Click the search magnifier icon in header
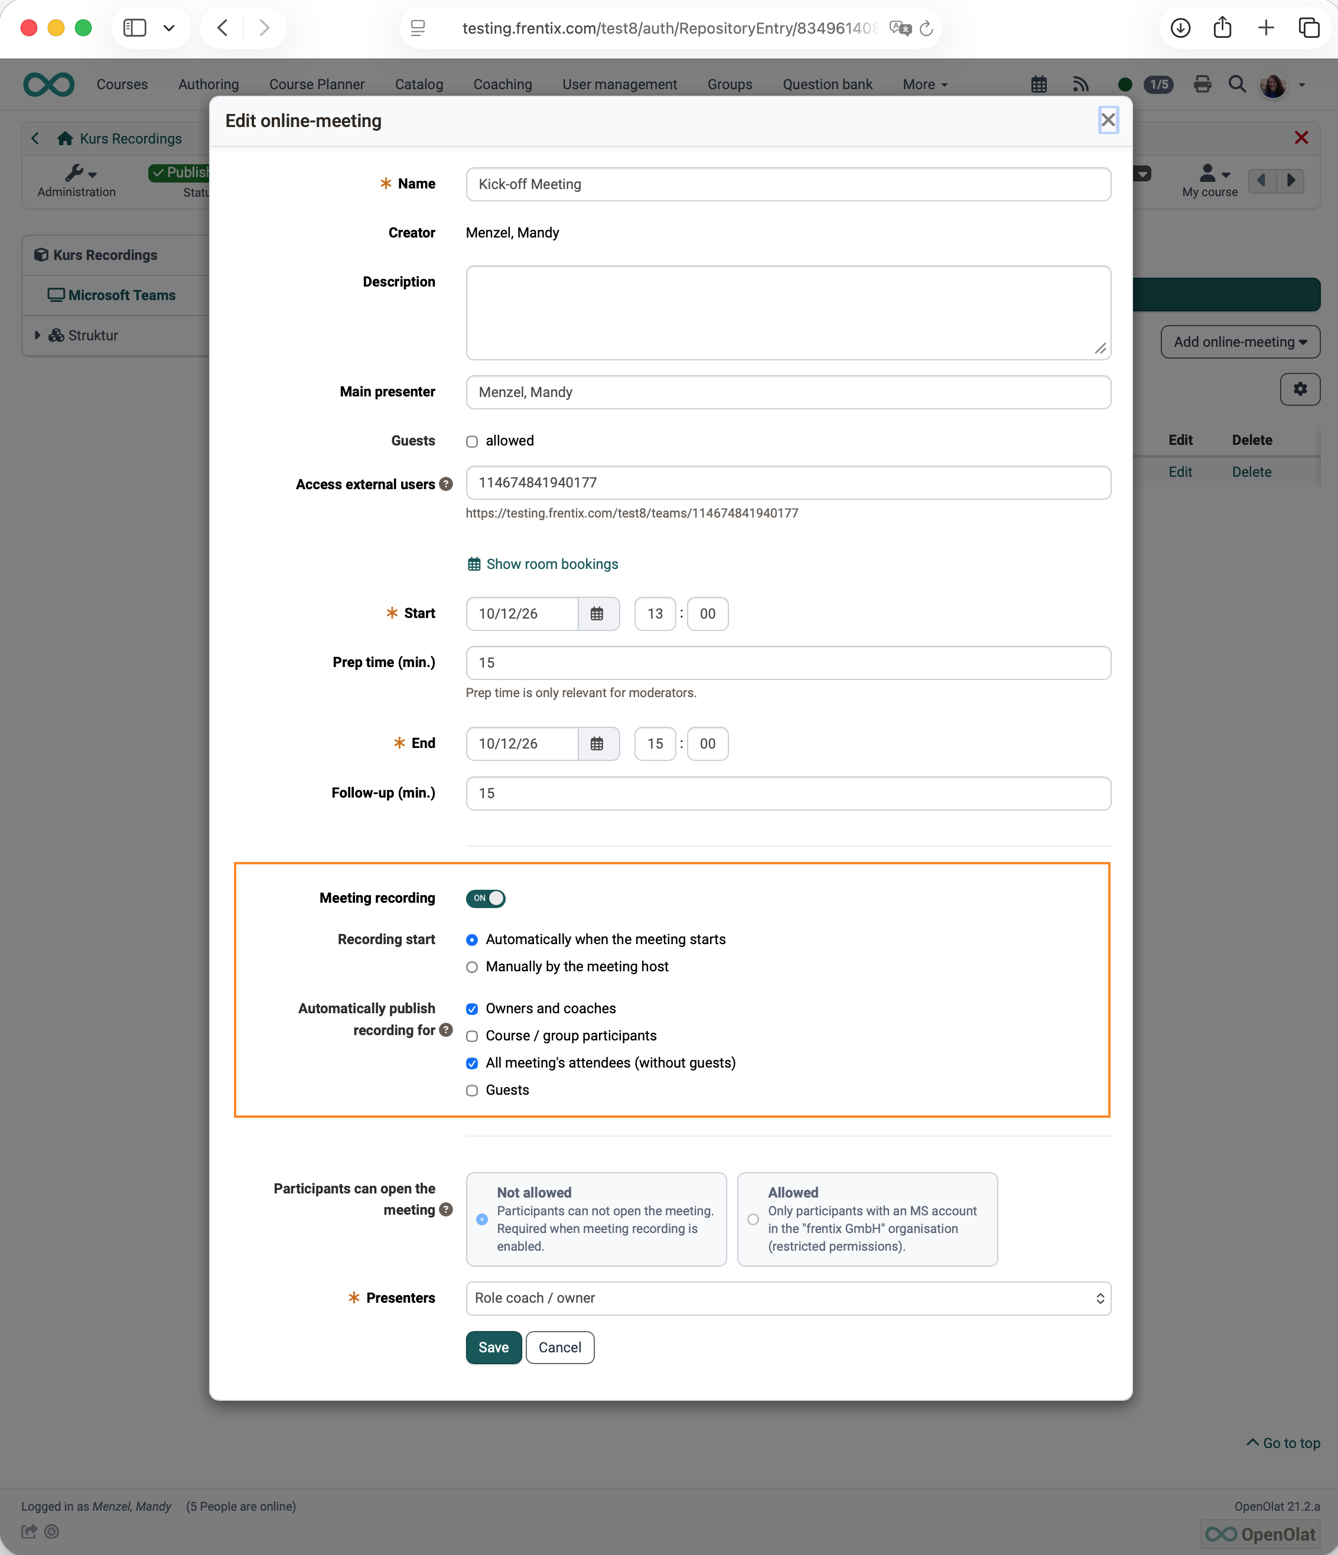This screenshot has height=1555, width=1338. coord(1237,84)
